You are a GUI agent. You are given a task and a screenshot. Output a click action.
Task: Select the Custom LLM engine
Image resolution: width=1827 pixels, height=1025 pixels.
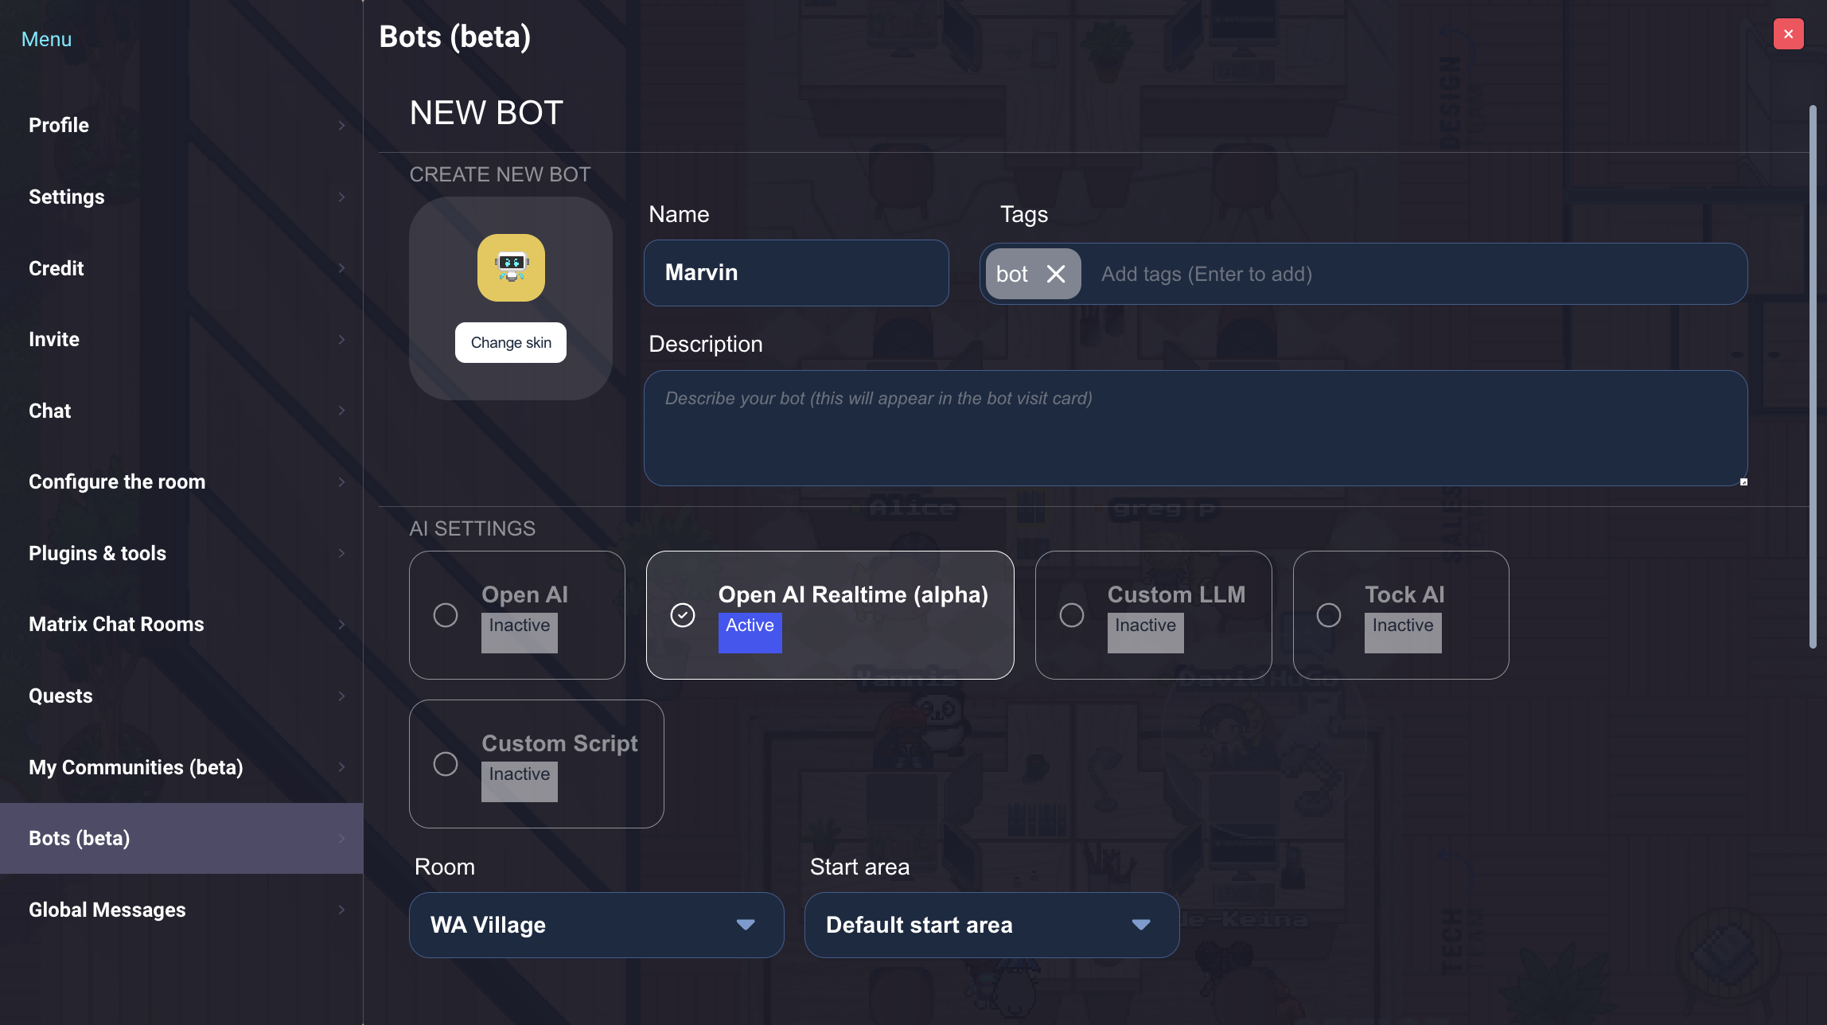pos(1072,614)
